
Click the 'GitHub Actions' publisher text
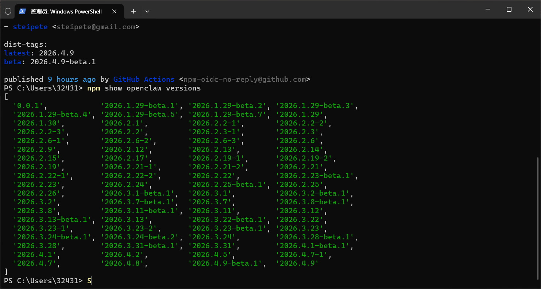coord(144,79)
